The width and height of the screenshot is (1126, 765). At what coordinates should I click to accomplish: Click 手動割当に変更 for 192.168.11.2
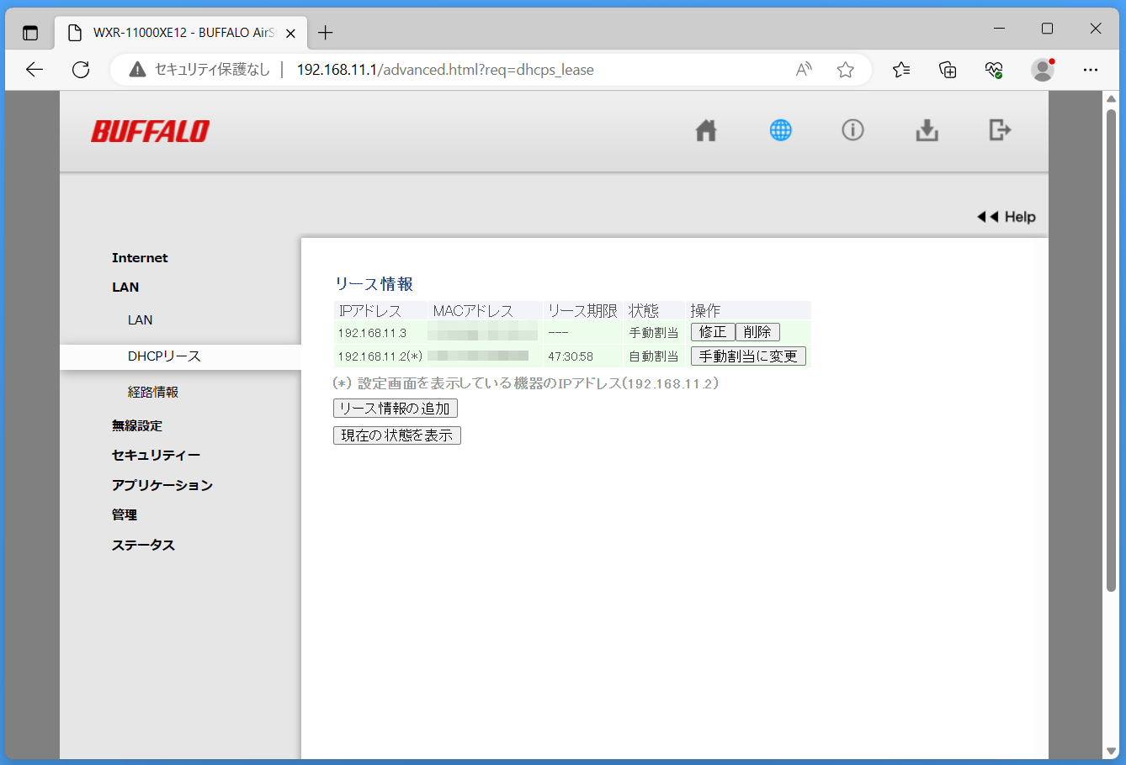pos(748,356)
